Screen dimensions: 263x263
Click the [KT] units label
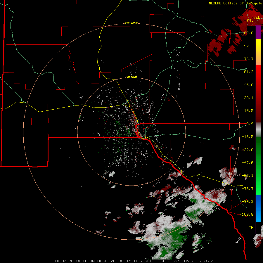[250, 20]
